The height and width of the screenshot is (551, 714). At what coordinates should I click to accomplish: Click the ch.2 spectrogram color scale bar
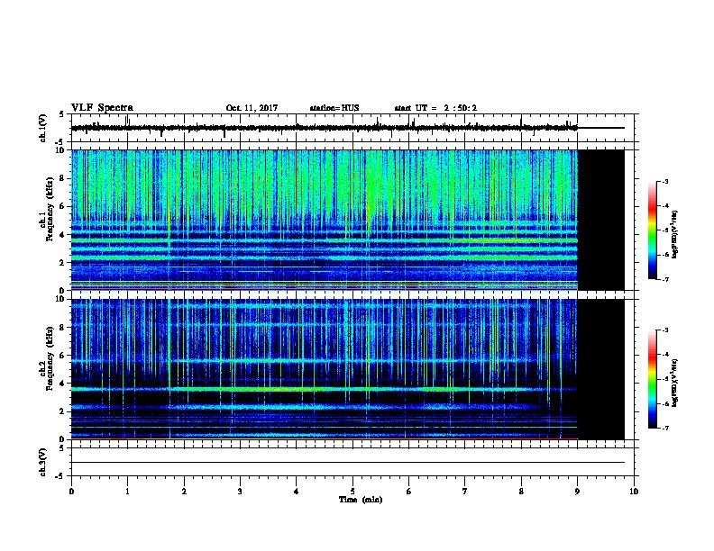point(652,379)
